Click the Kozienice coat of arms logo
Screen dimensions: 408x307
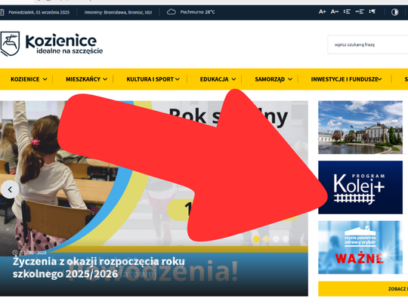(10, 44)
